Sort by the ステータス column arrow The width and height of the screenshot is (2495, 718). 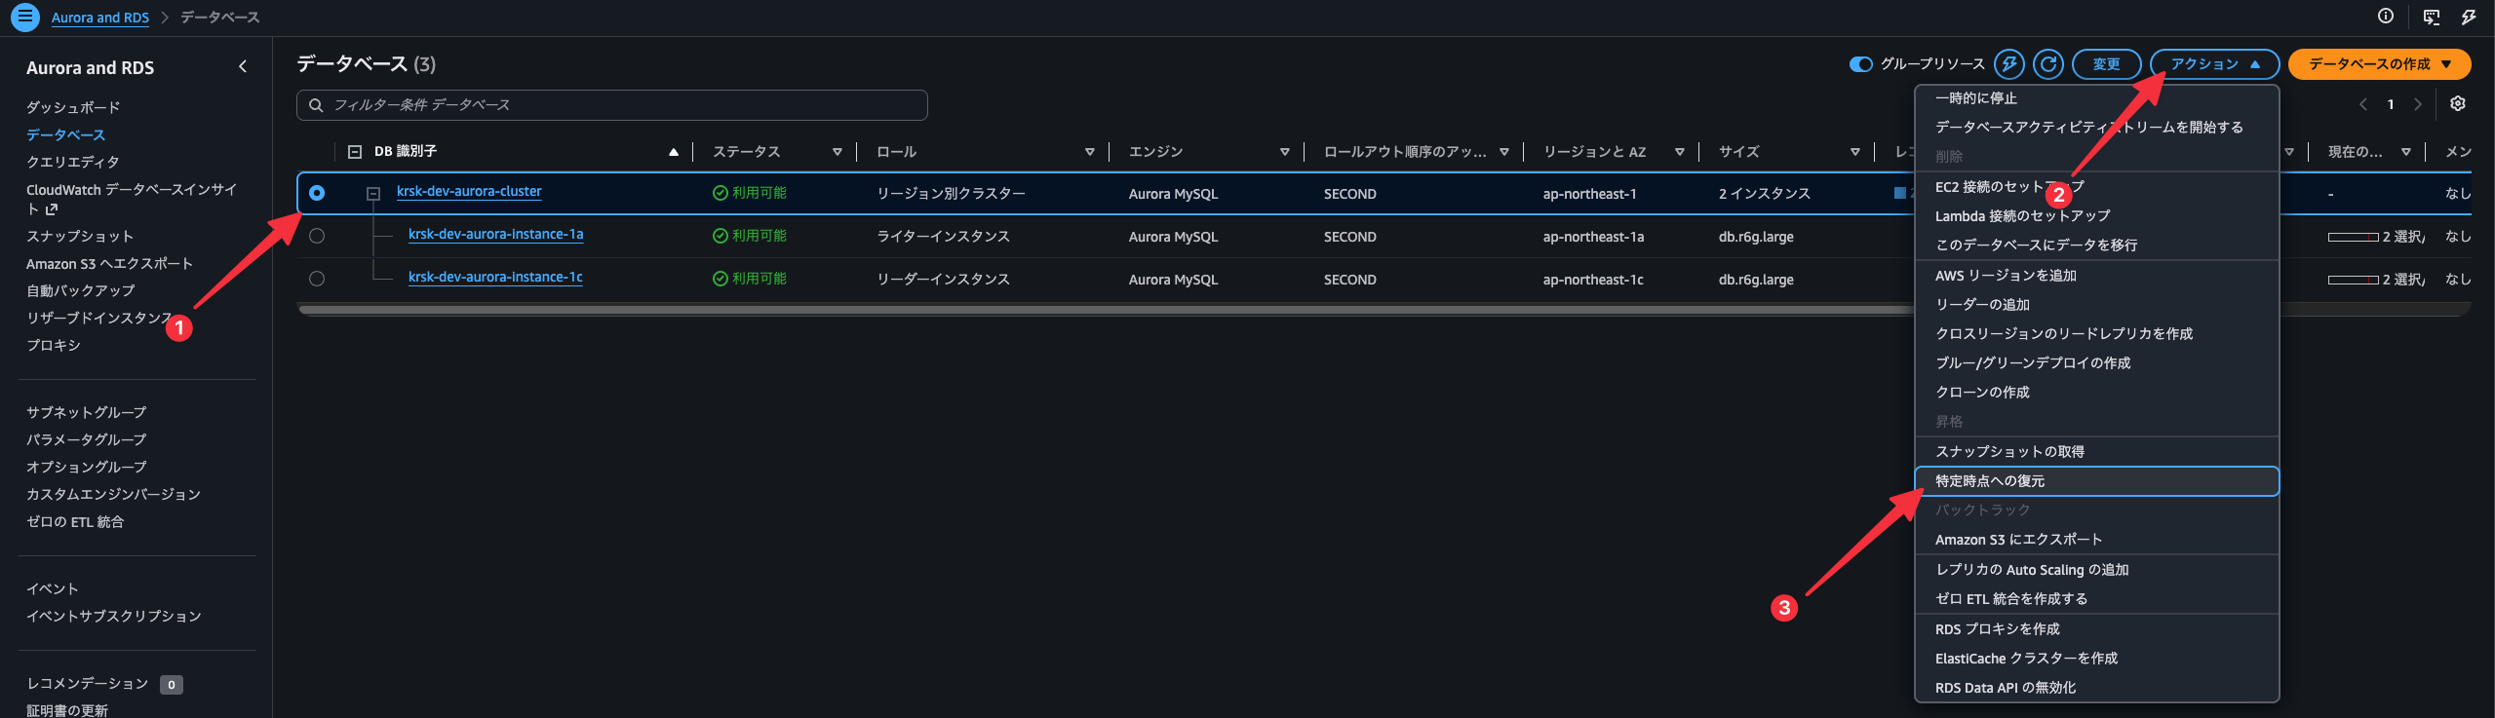(x=838, y=152)
